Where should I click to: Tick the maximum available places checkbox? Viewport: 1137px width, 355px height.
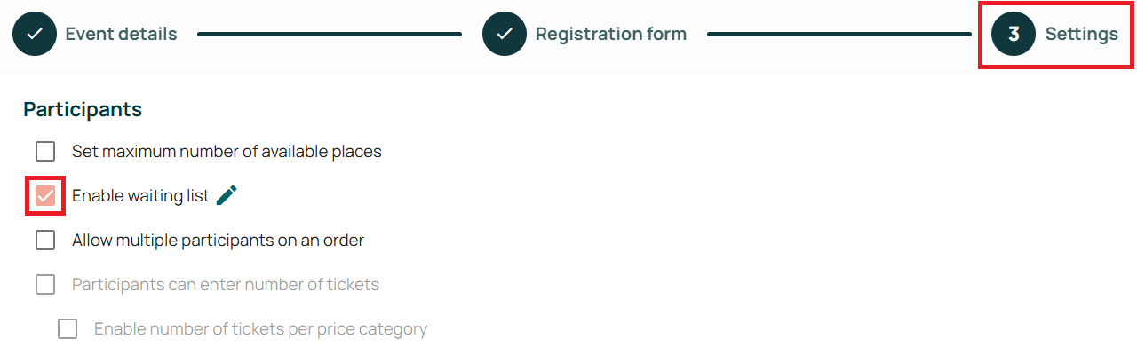click(x=45, y=152)
